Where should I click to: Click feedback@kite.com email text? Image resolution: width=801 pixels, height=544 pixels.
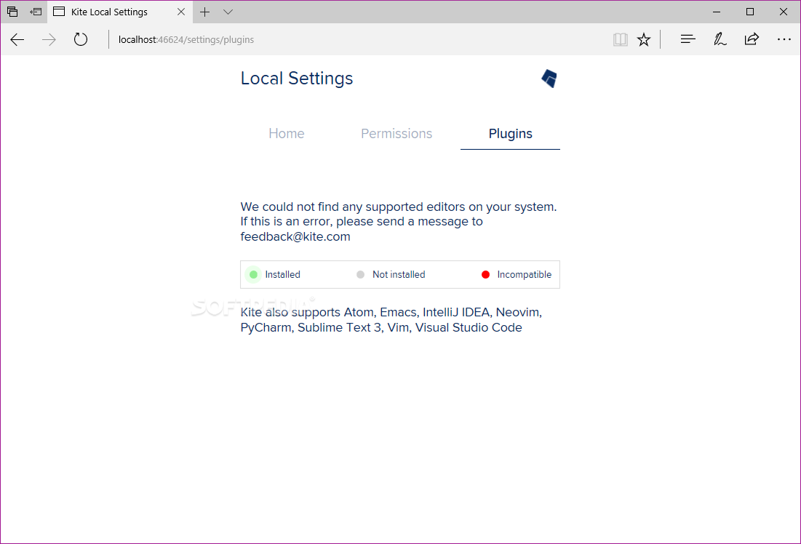point(295,237)
